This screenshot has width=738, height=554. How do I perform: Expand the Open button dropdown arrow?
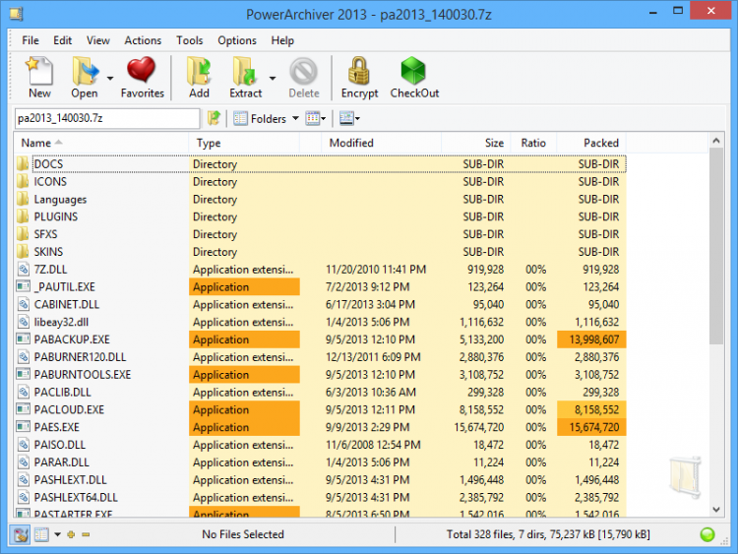click(x=110, y=78)
